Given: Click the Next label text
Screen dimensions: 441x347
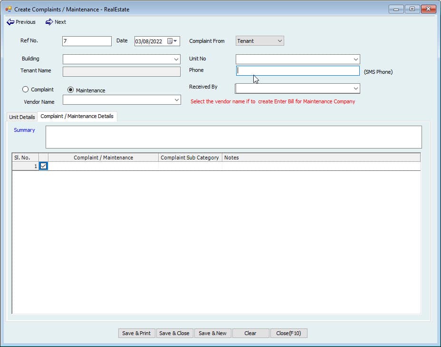Looking at the screenshot, I should pyautogui.click(x=60, y=22).
